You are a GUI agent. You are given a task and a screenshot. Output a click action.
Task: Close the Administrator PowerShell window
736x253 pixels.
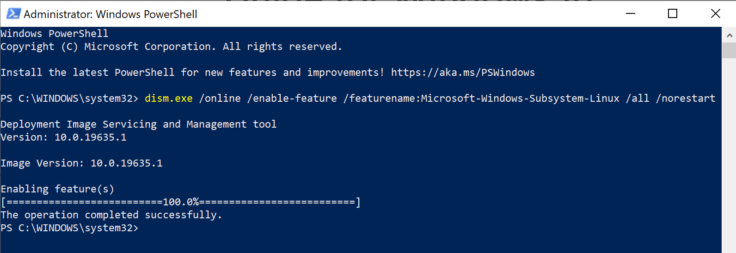(x=715, y=14)
